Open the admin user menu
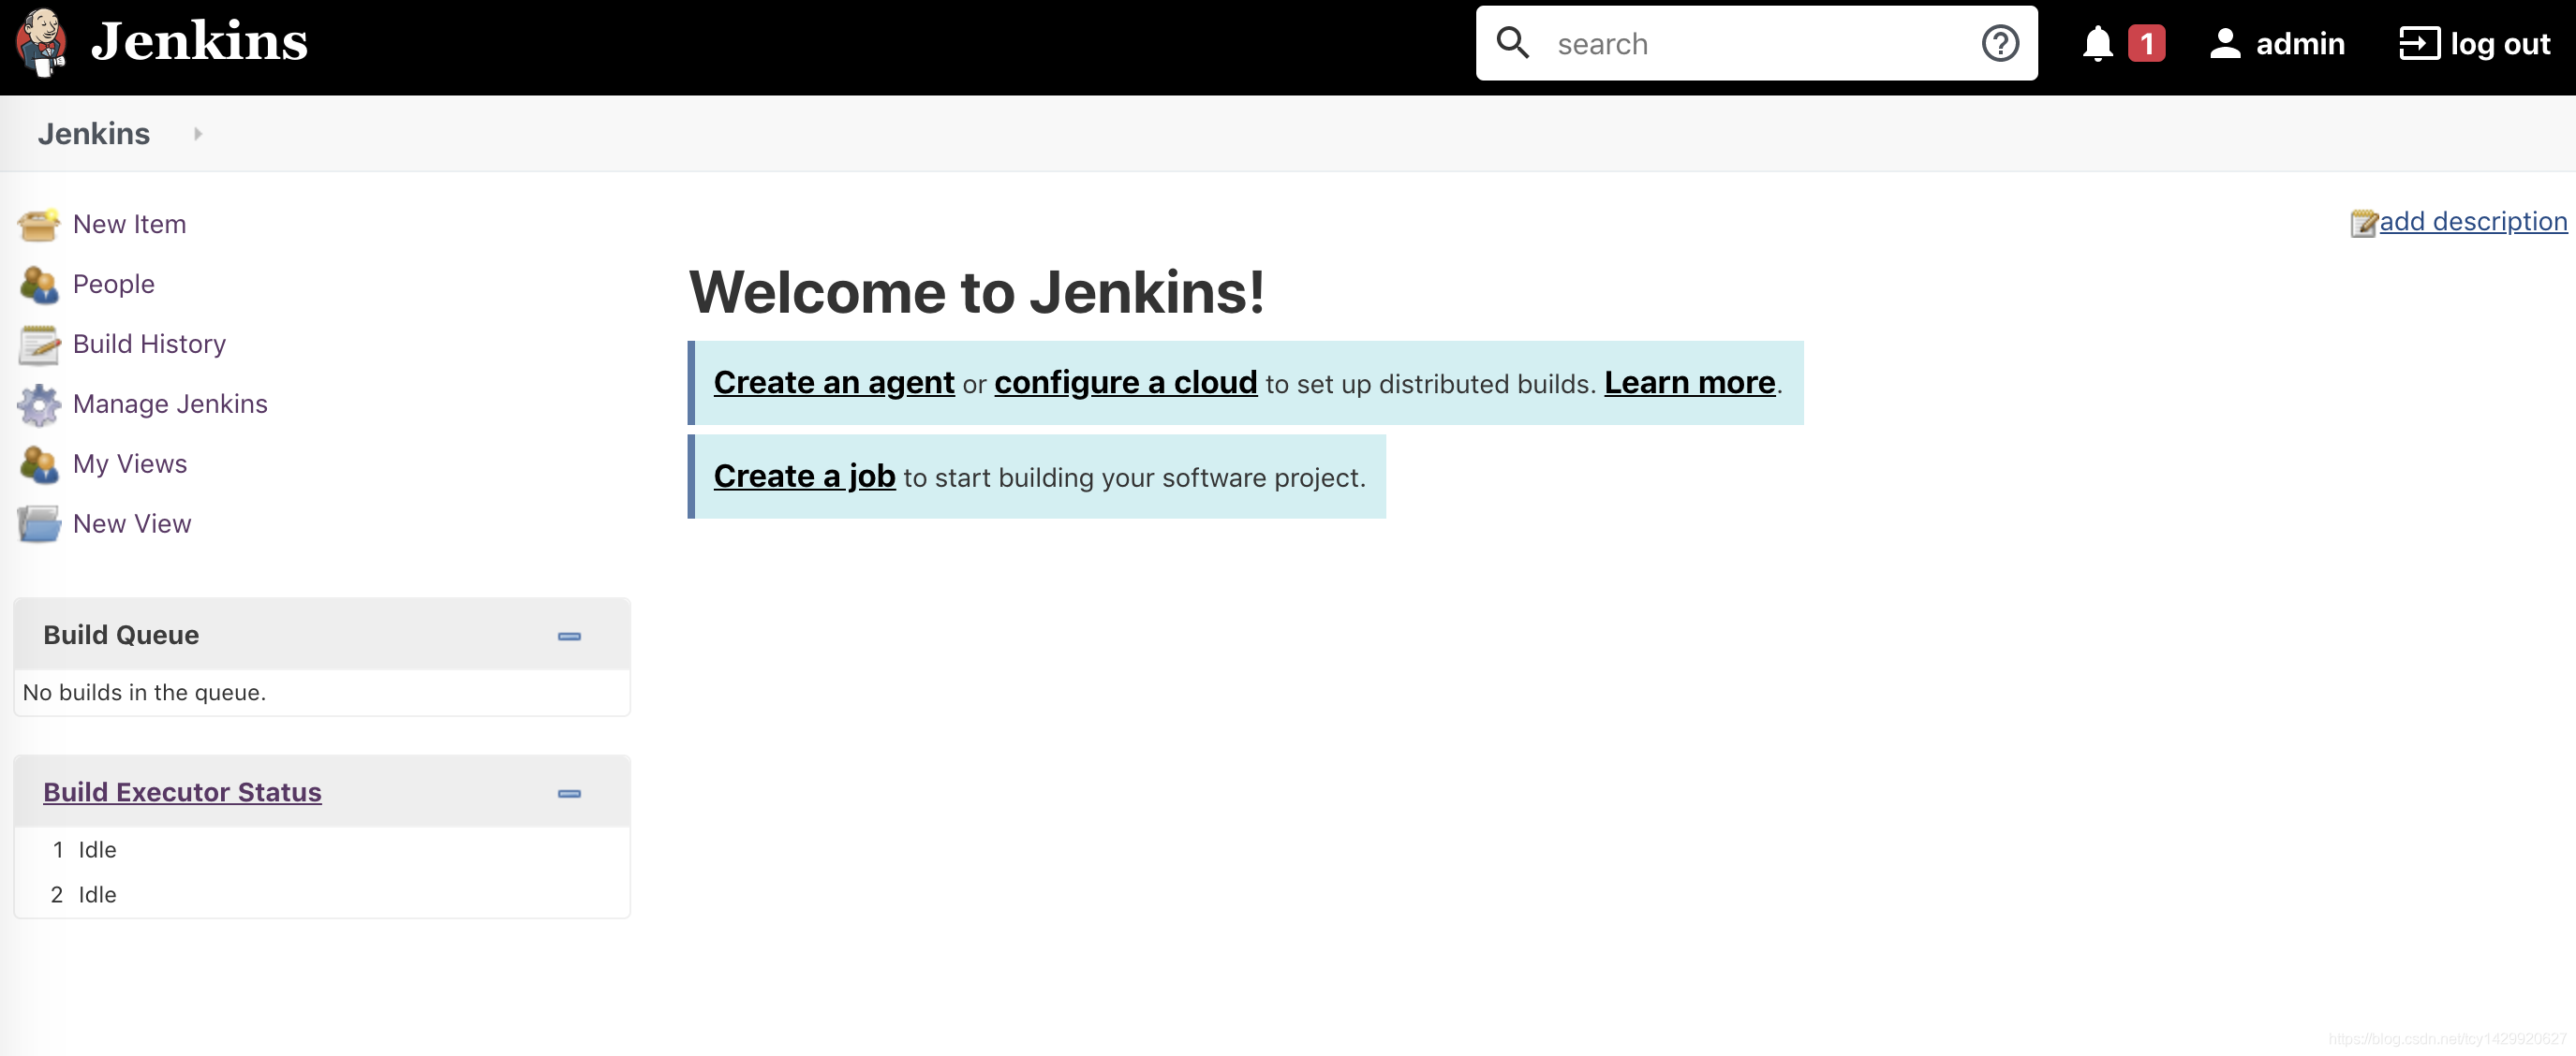This screenshot has width=2576, height=1056. 2277,44
